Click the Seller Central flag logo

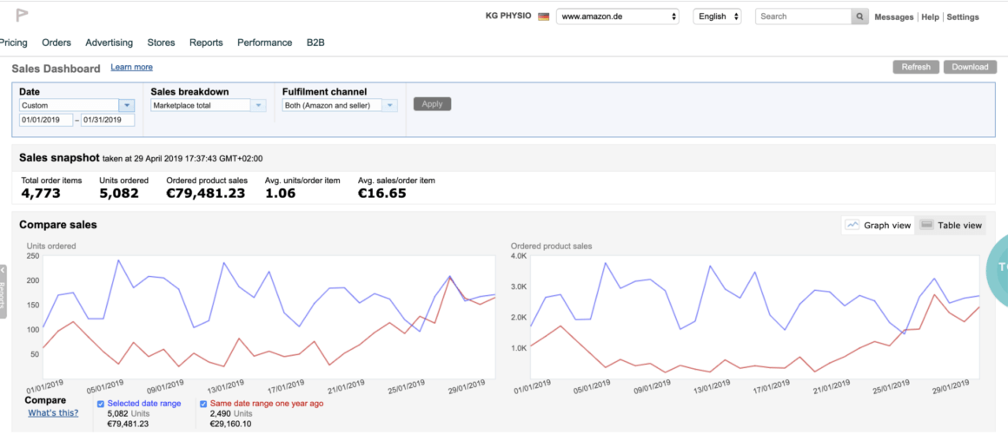click(x=22, y=16)
